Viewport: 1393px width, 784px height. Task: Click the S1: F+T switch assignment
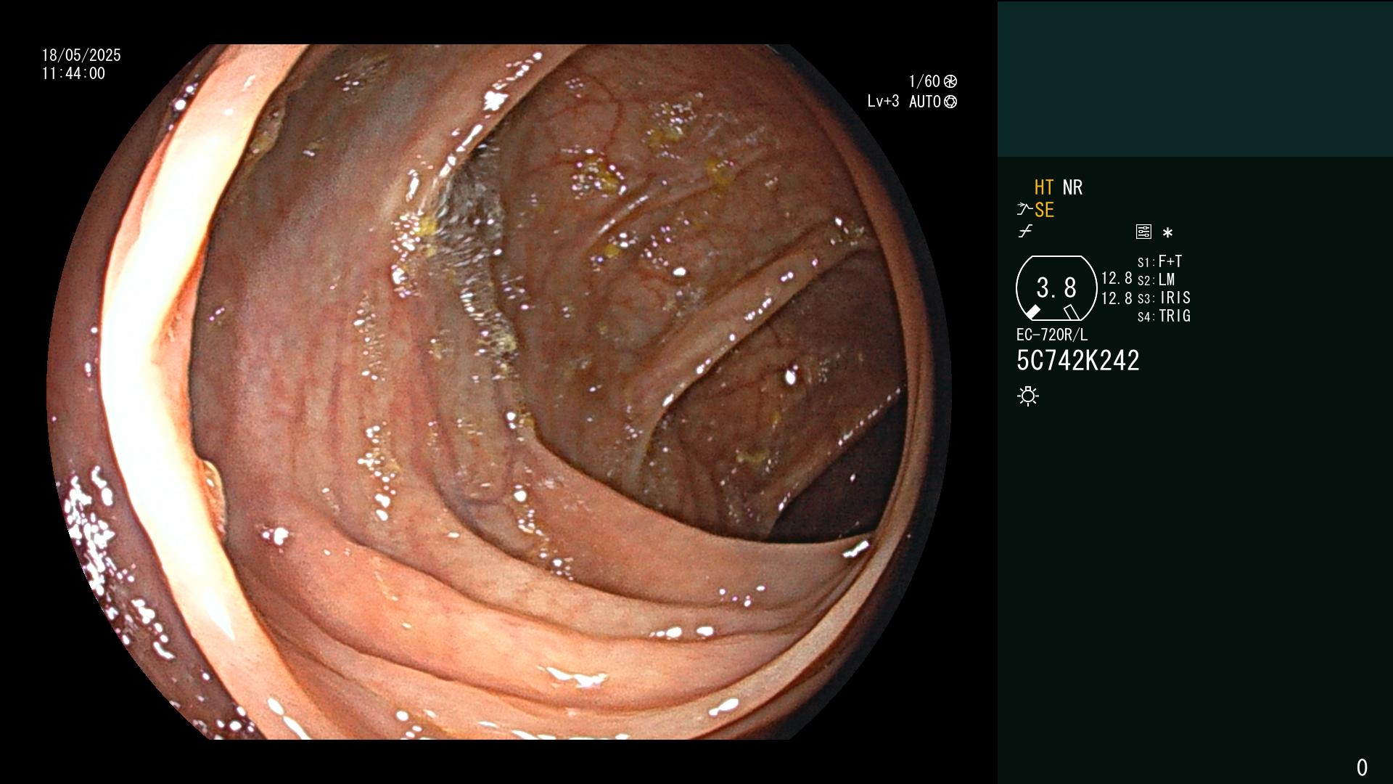pyautogui.click(x=1159, y=261)
